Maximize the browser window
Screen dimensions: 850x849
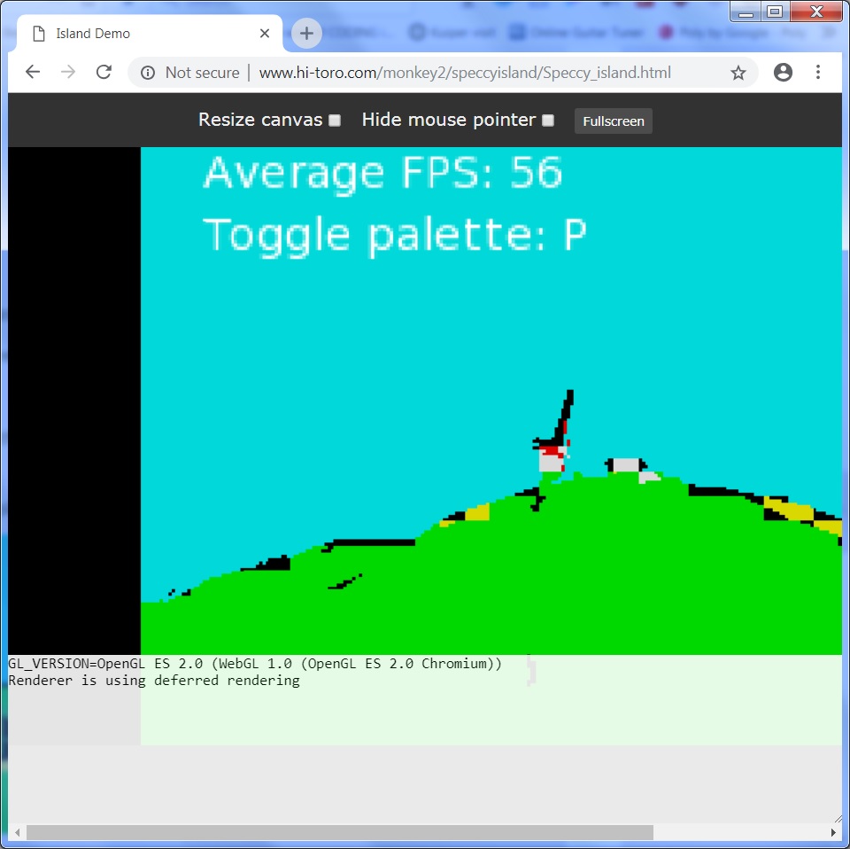[775, 12]
